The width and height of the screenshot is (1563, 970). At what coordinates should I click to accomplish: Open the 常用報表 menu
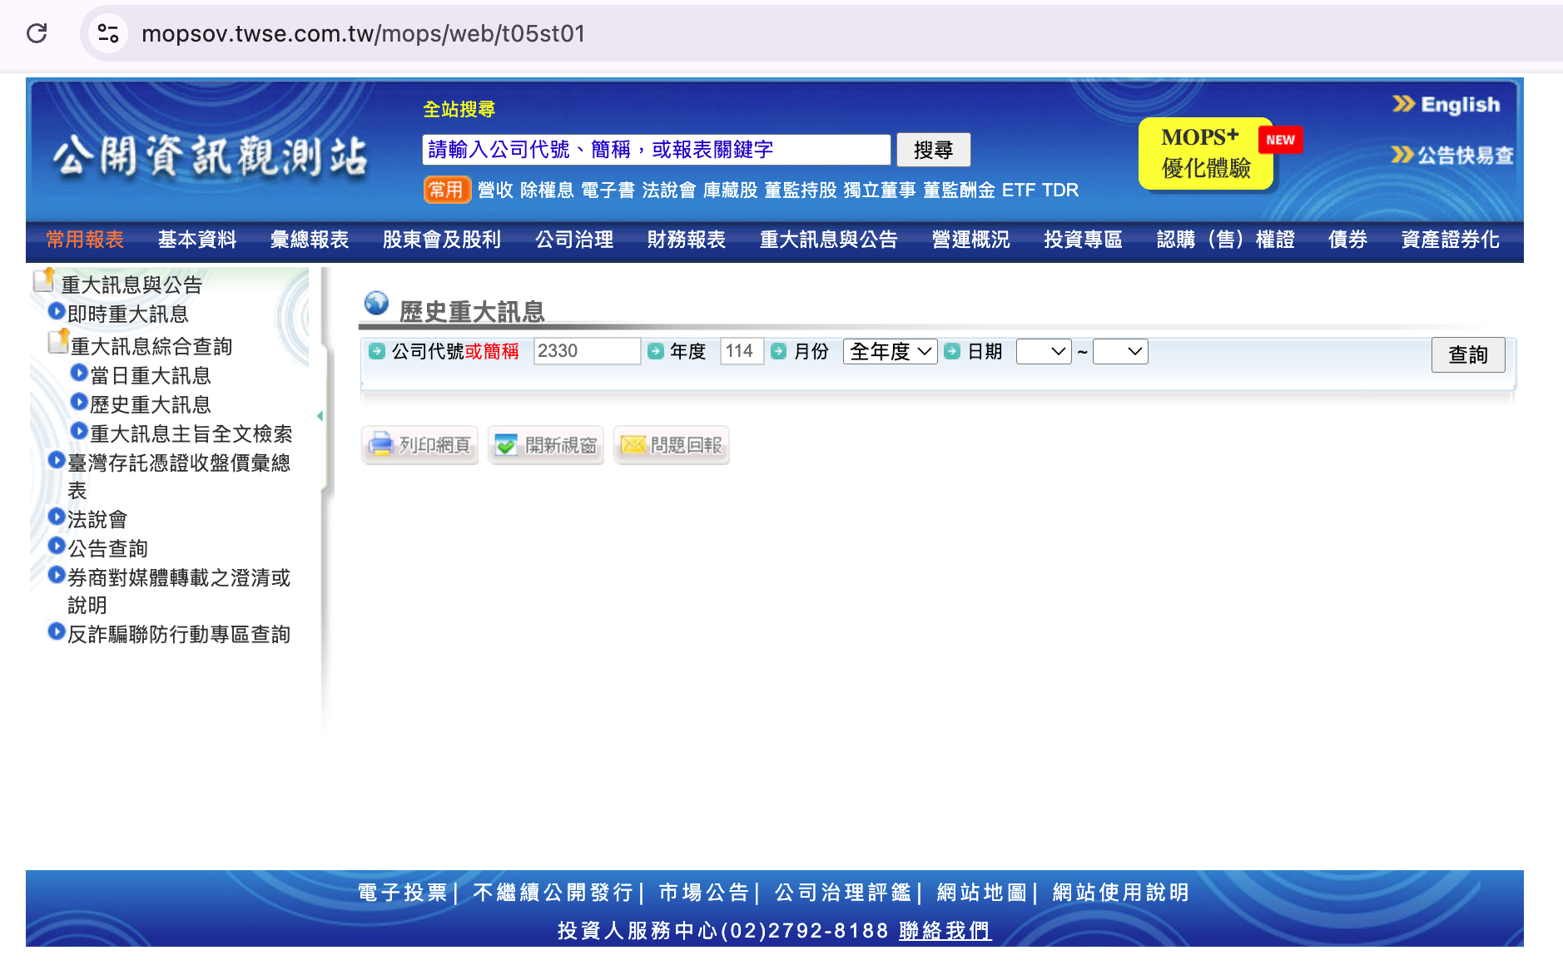(85, 240)
